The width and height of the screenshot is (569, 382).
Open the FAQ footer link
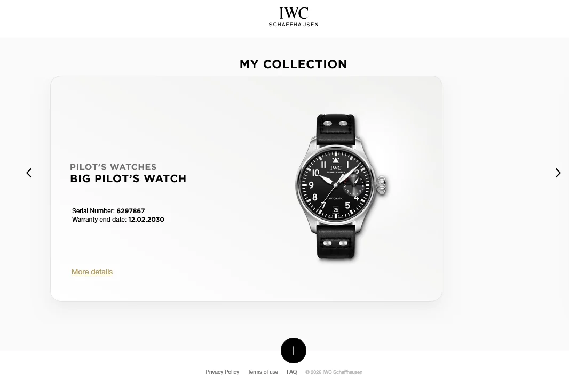click(292, 372)
